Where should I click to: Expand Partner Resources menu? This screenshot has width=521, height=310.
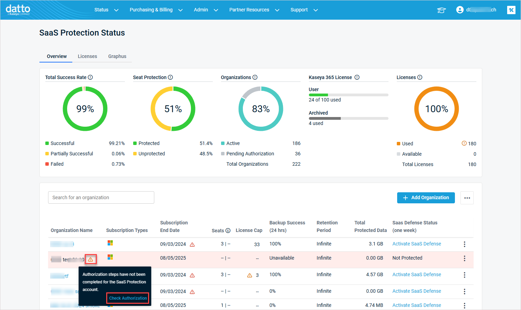[x=254, y=10]
